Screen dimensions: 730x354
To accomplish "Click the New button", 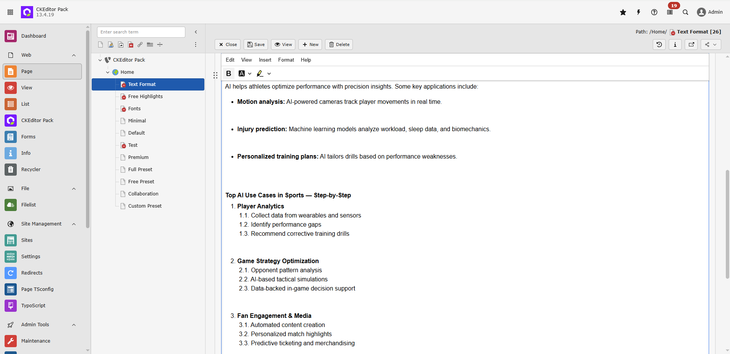I will tap(310, 44).
